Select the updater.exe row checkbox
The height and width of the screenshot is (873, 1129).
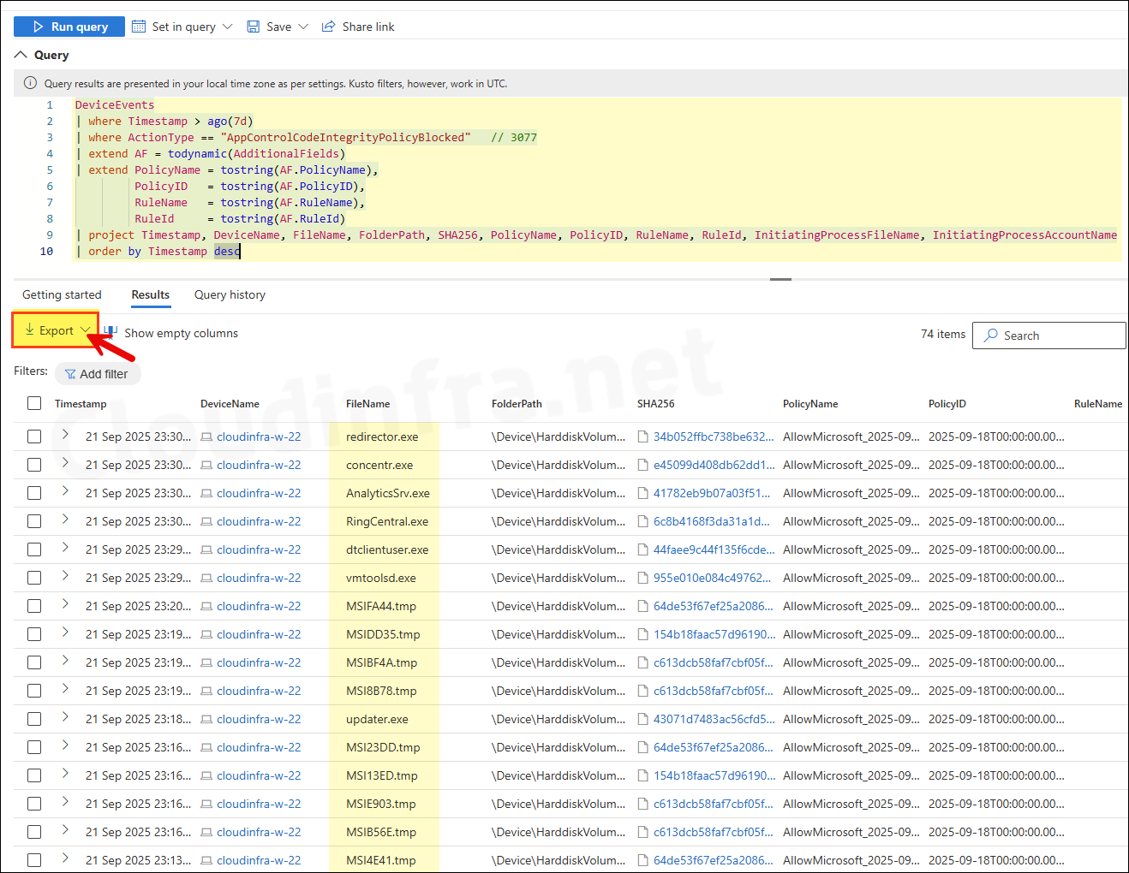click(x=34, y=719)
